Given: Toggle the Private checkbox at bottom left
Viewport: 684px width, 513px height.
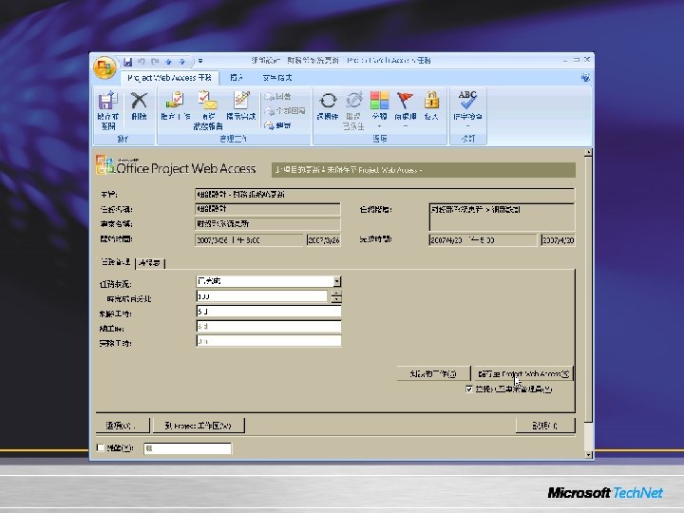Looking at the screenshot, I should (101, 447).
